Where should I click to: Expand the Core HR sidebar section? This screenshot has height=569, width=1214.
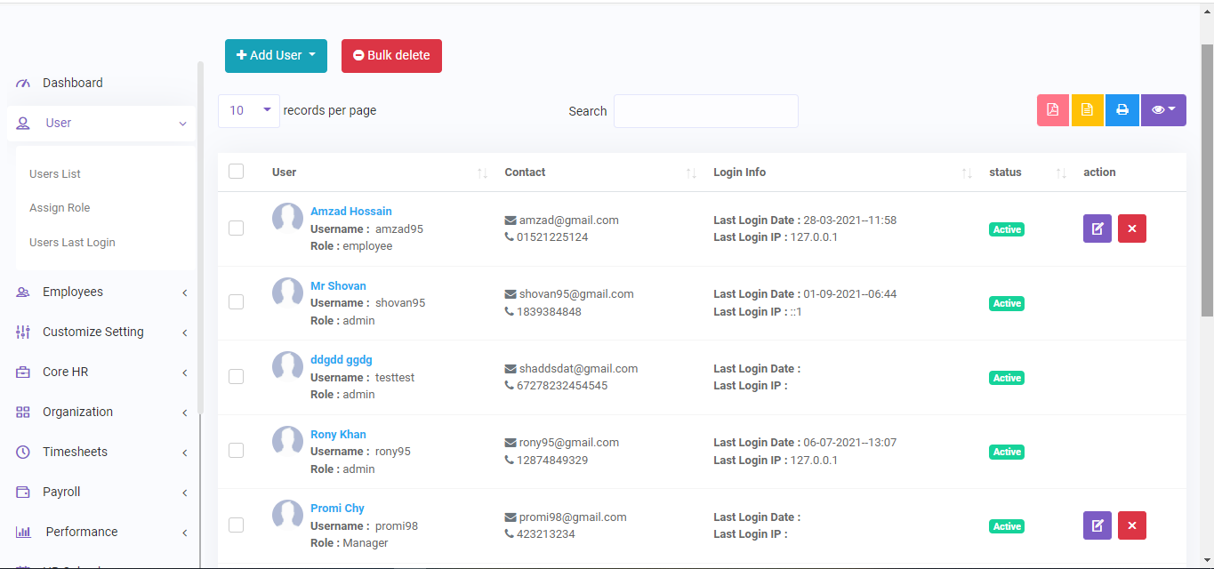tap(66, 372)
